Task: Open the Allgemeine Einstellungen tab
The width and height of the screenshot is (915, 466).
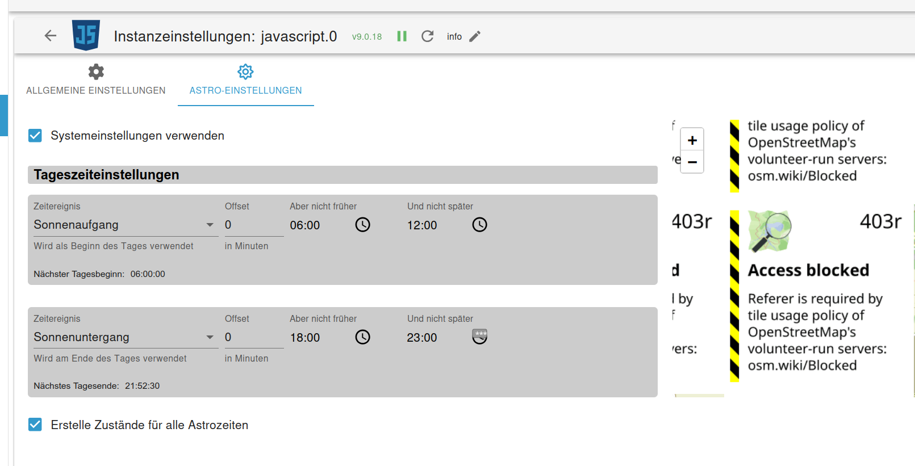Action: [x=96, y=81]
